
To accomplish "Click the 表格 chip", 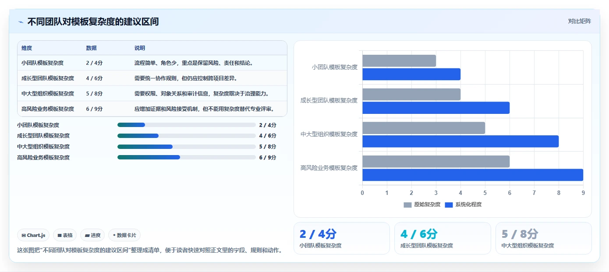I will (65, 235).
